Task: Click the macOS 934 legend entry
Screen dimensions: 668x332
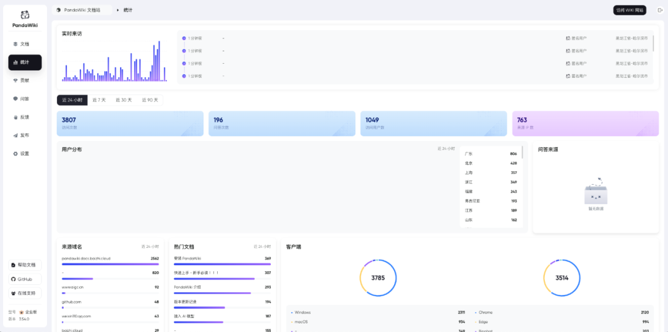Action: 378,321
